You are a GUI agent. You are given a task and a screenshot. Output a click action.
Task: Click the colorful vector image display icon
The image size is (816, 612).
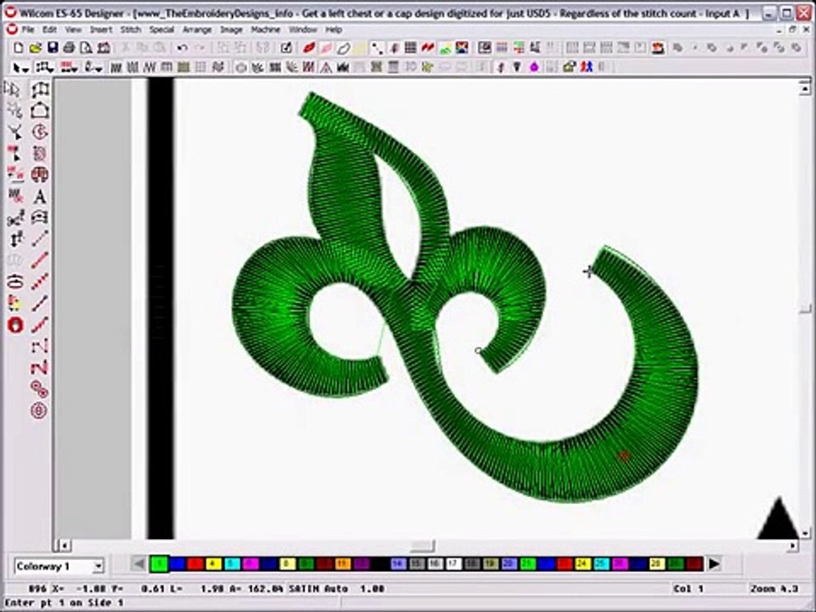point(462,48)
